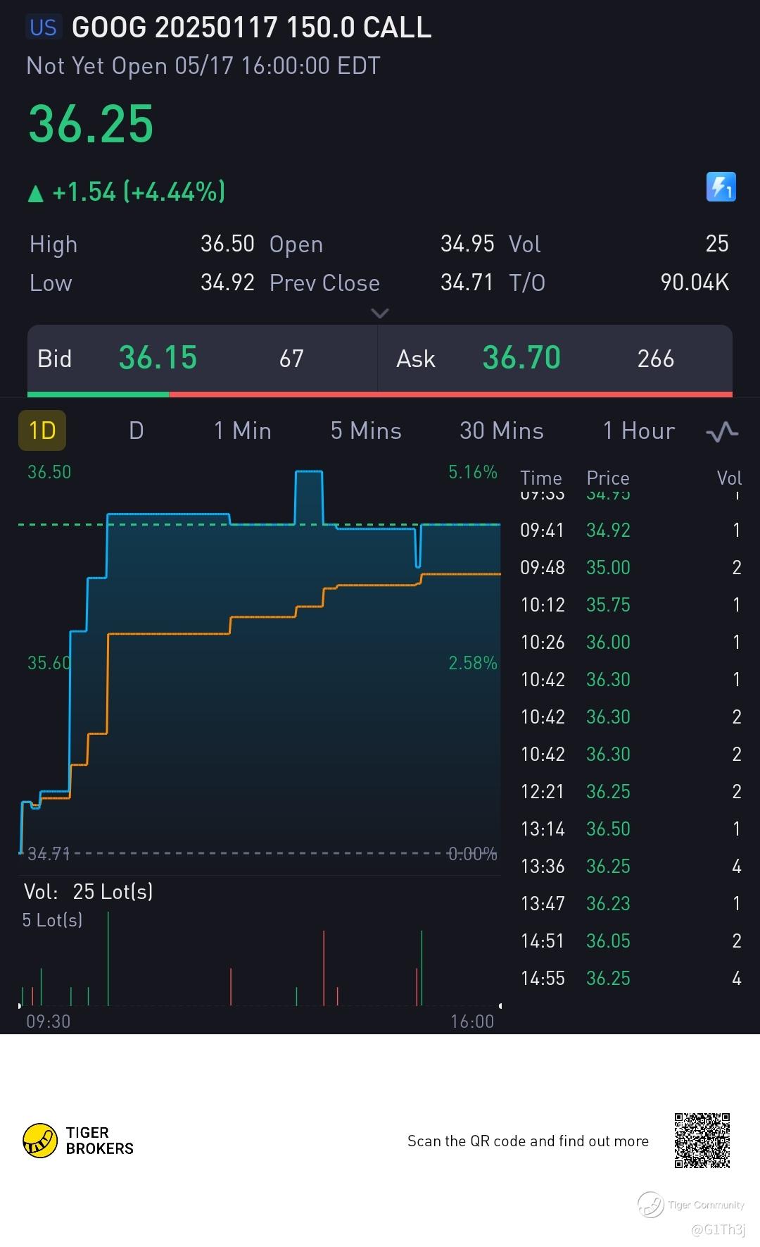
Task: Tap the 36.50 top axis label
Action: [x=49, y=472]
